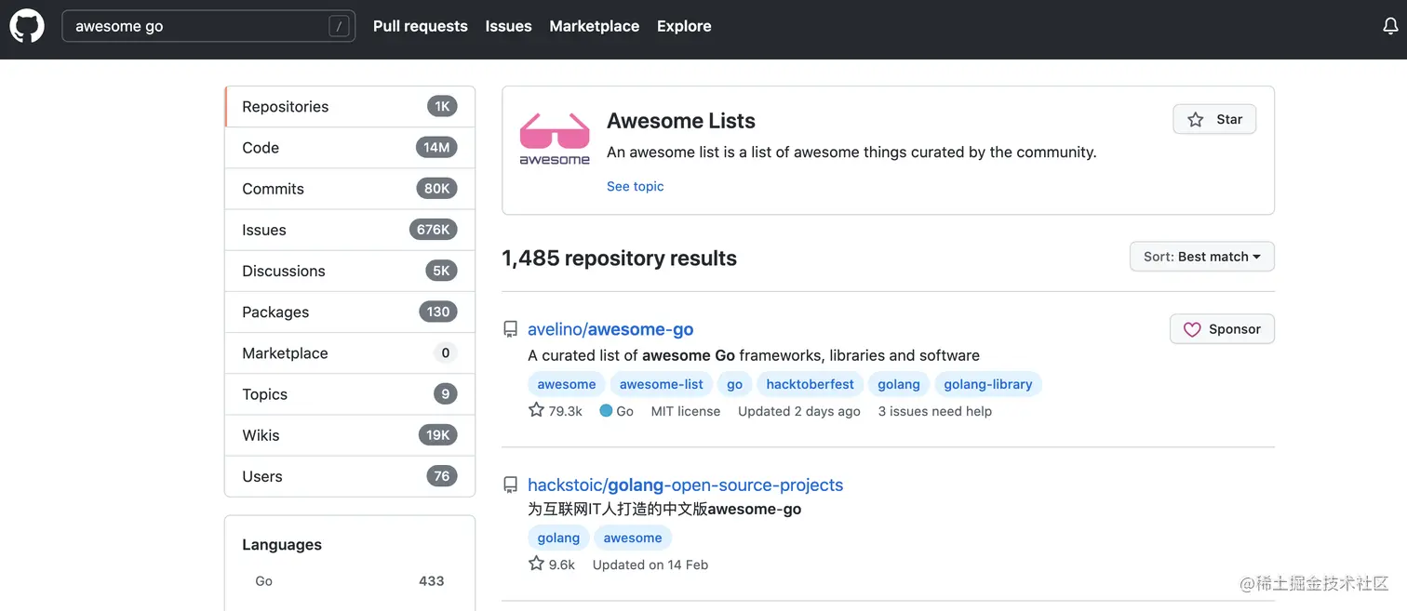Follow the See topic link
1407x611 pixels.
pos(635,186)
